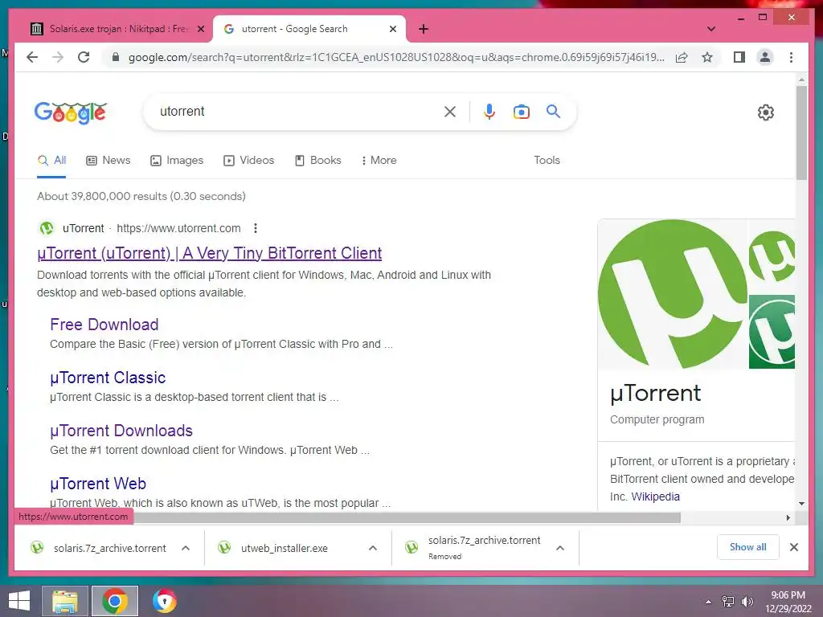
Task: Open Google quick settings gear
Action: pyautogui.click(x=766, y=112)
